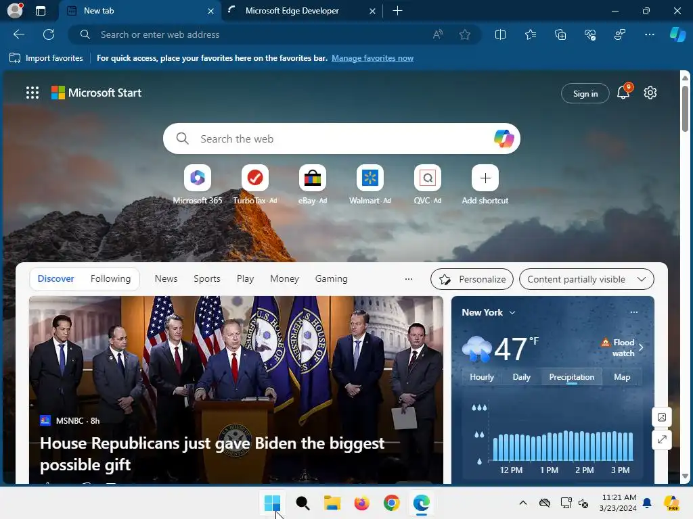The width and height of the screenshot is (693, 519).
Task: Open Settings and more ellipsis
Action: click(x=649, y=34)
